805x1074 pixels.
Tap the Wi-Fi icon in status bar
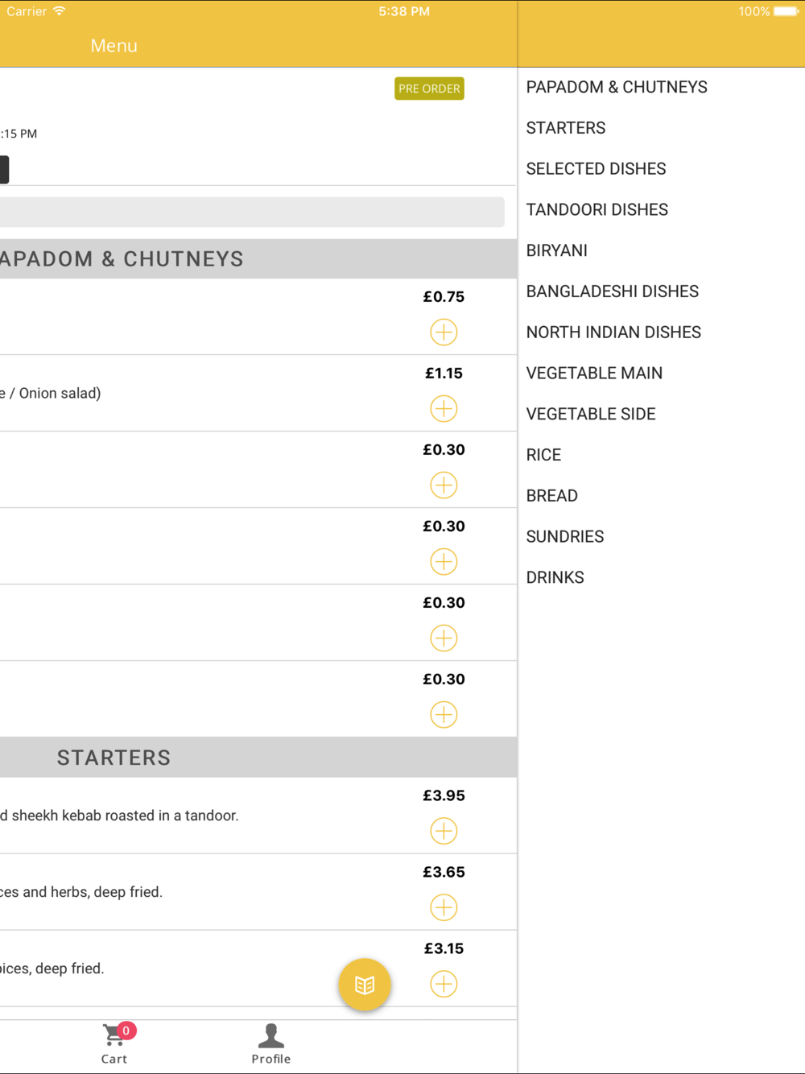coord(59,11)
